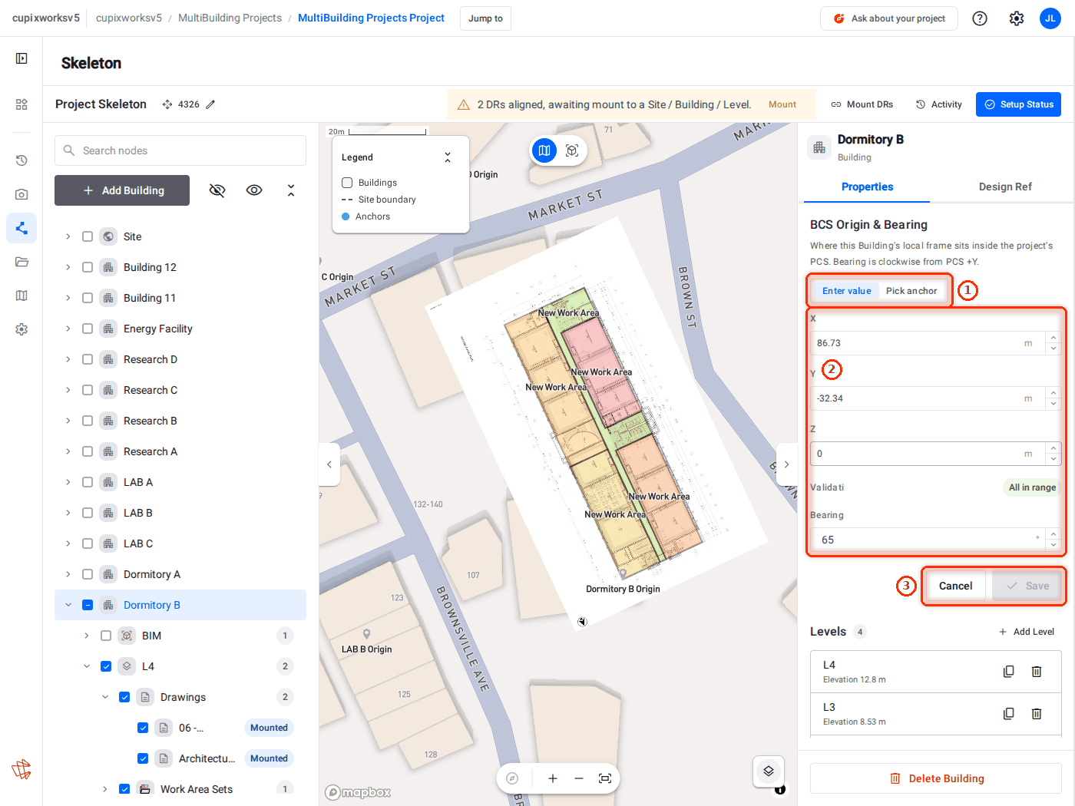Image resolution: width=1075 pixels, height=806 pixels.
Task: Expand or collapse all tree nodes
Action: (291, 190)
